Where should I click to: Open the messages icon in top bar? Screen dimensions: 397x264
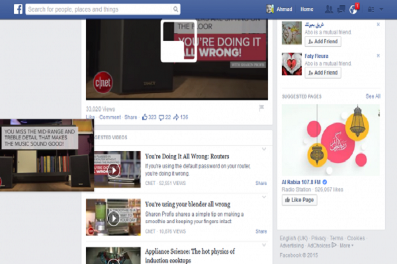(x=341, y=9)
